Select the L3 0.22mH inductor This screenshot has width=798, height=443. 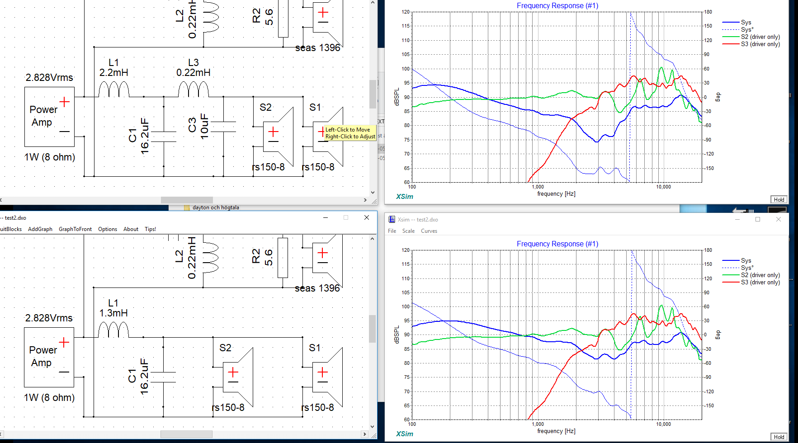(x=193, y=90)
